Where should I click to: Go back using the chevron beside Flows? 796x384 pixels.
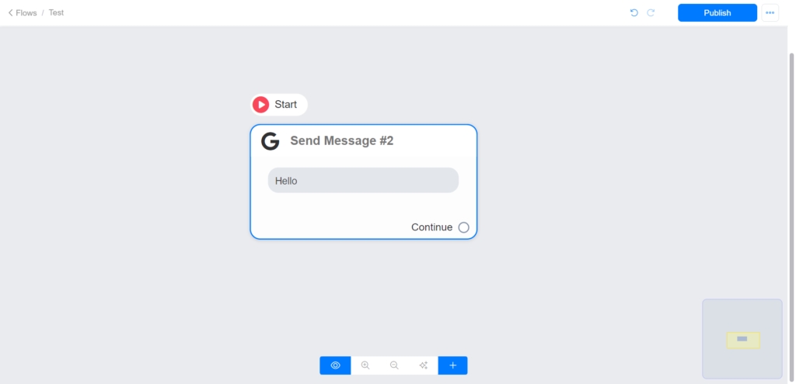coord(10,12)
